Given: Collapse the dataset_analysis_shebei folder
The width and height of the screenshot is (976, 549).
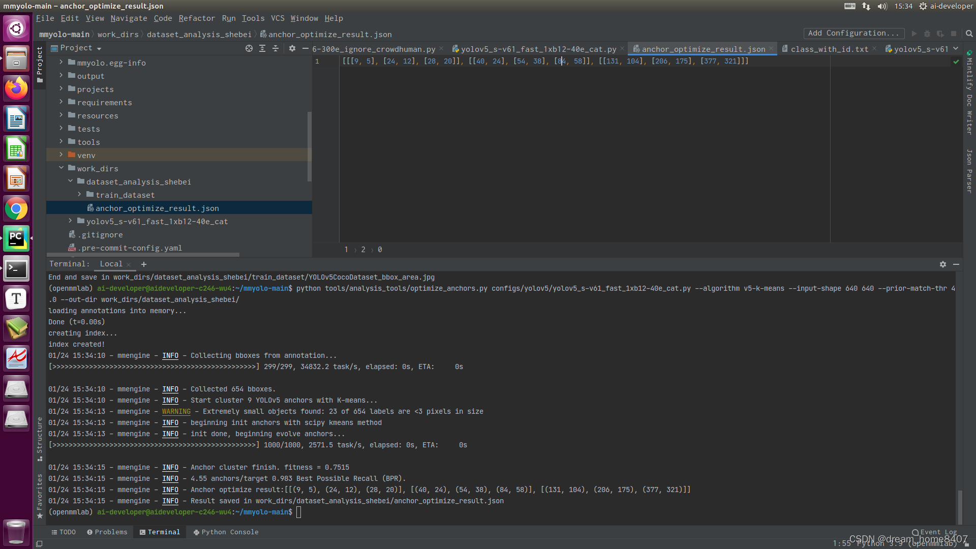Looking at the screenshot, I should 71,181.
